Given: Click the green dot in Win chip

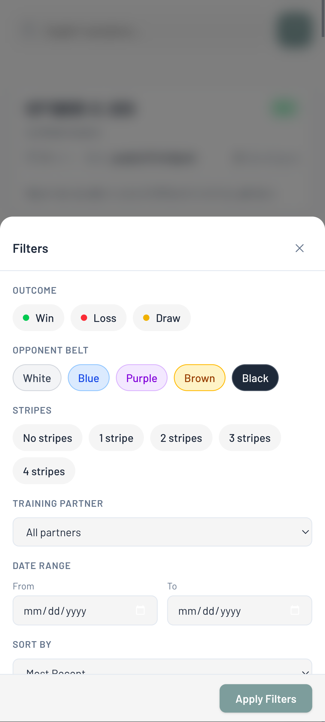Looking at the screenshot, I should point(26,317).
